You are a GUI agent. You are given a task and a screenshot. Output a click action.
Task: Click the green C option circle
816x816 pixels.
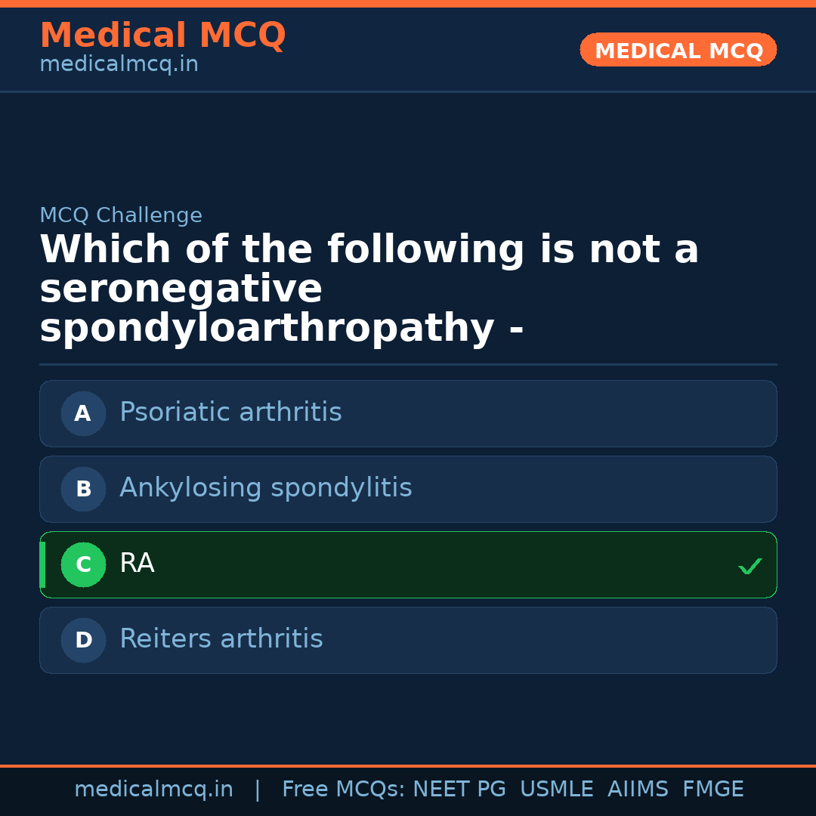coord(83,564)
